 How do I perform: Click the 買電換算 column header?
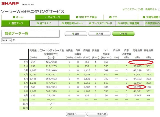[x=148, y=54]
